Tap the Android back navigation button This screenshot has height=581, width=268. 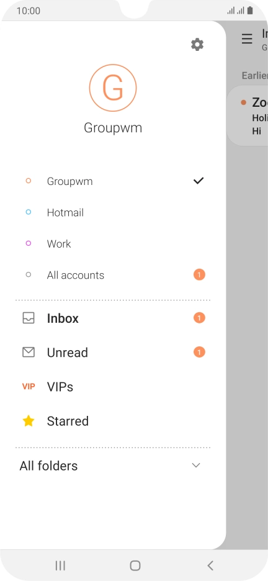[210, 565]
